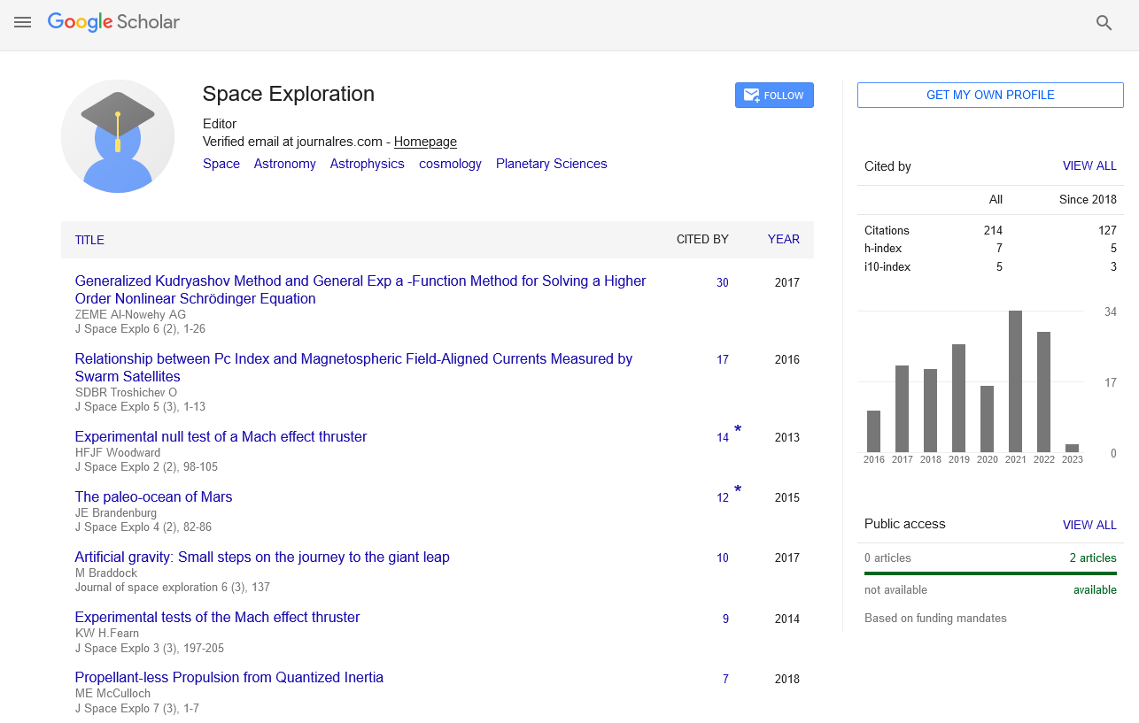Select the Astrophysics interest tag

point(367,164)
